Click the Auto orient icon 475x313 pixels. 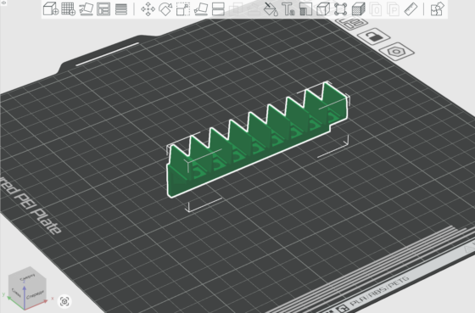pos(86,8)
